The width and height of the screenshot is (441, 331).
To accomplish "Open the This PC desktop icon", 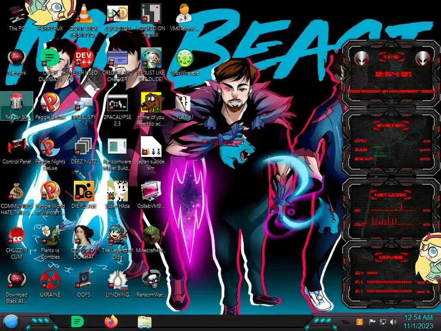I will 17,18.
